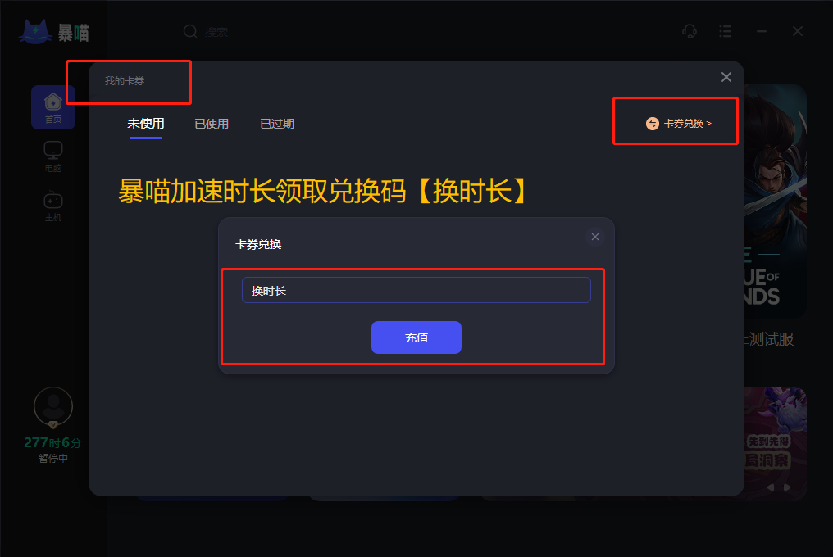
Task: Switch to the 已使用 tab
Action: point(212,124)
